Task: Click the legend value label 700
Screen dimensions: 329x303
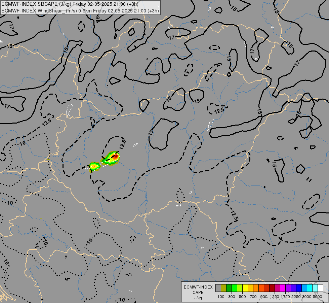Action: 253,297
